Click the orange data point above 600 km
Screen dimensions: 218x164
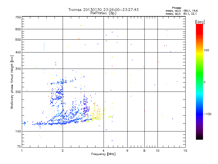pyautogui.click(x=81, y=25)
